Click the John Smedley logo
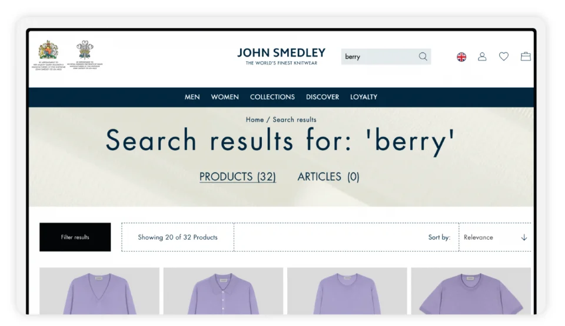Image resolution: width=565 pixels, height=326 pixels. point(281,56)
